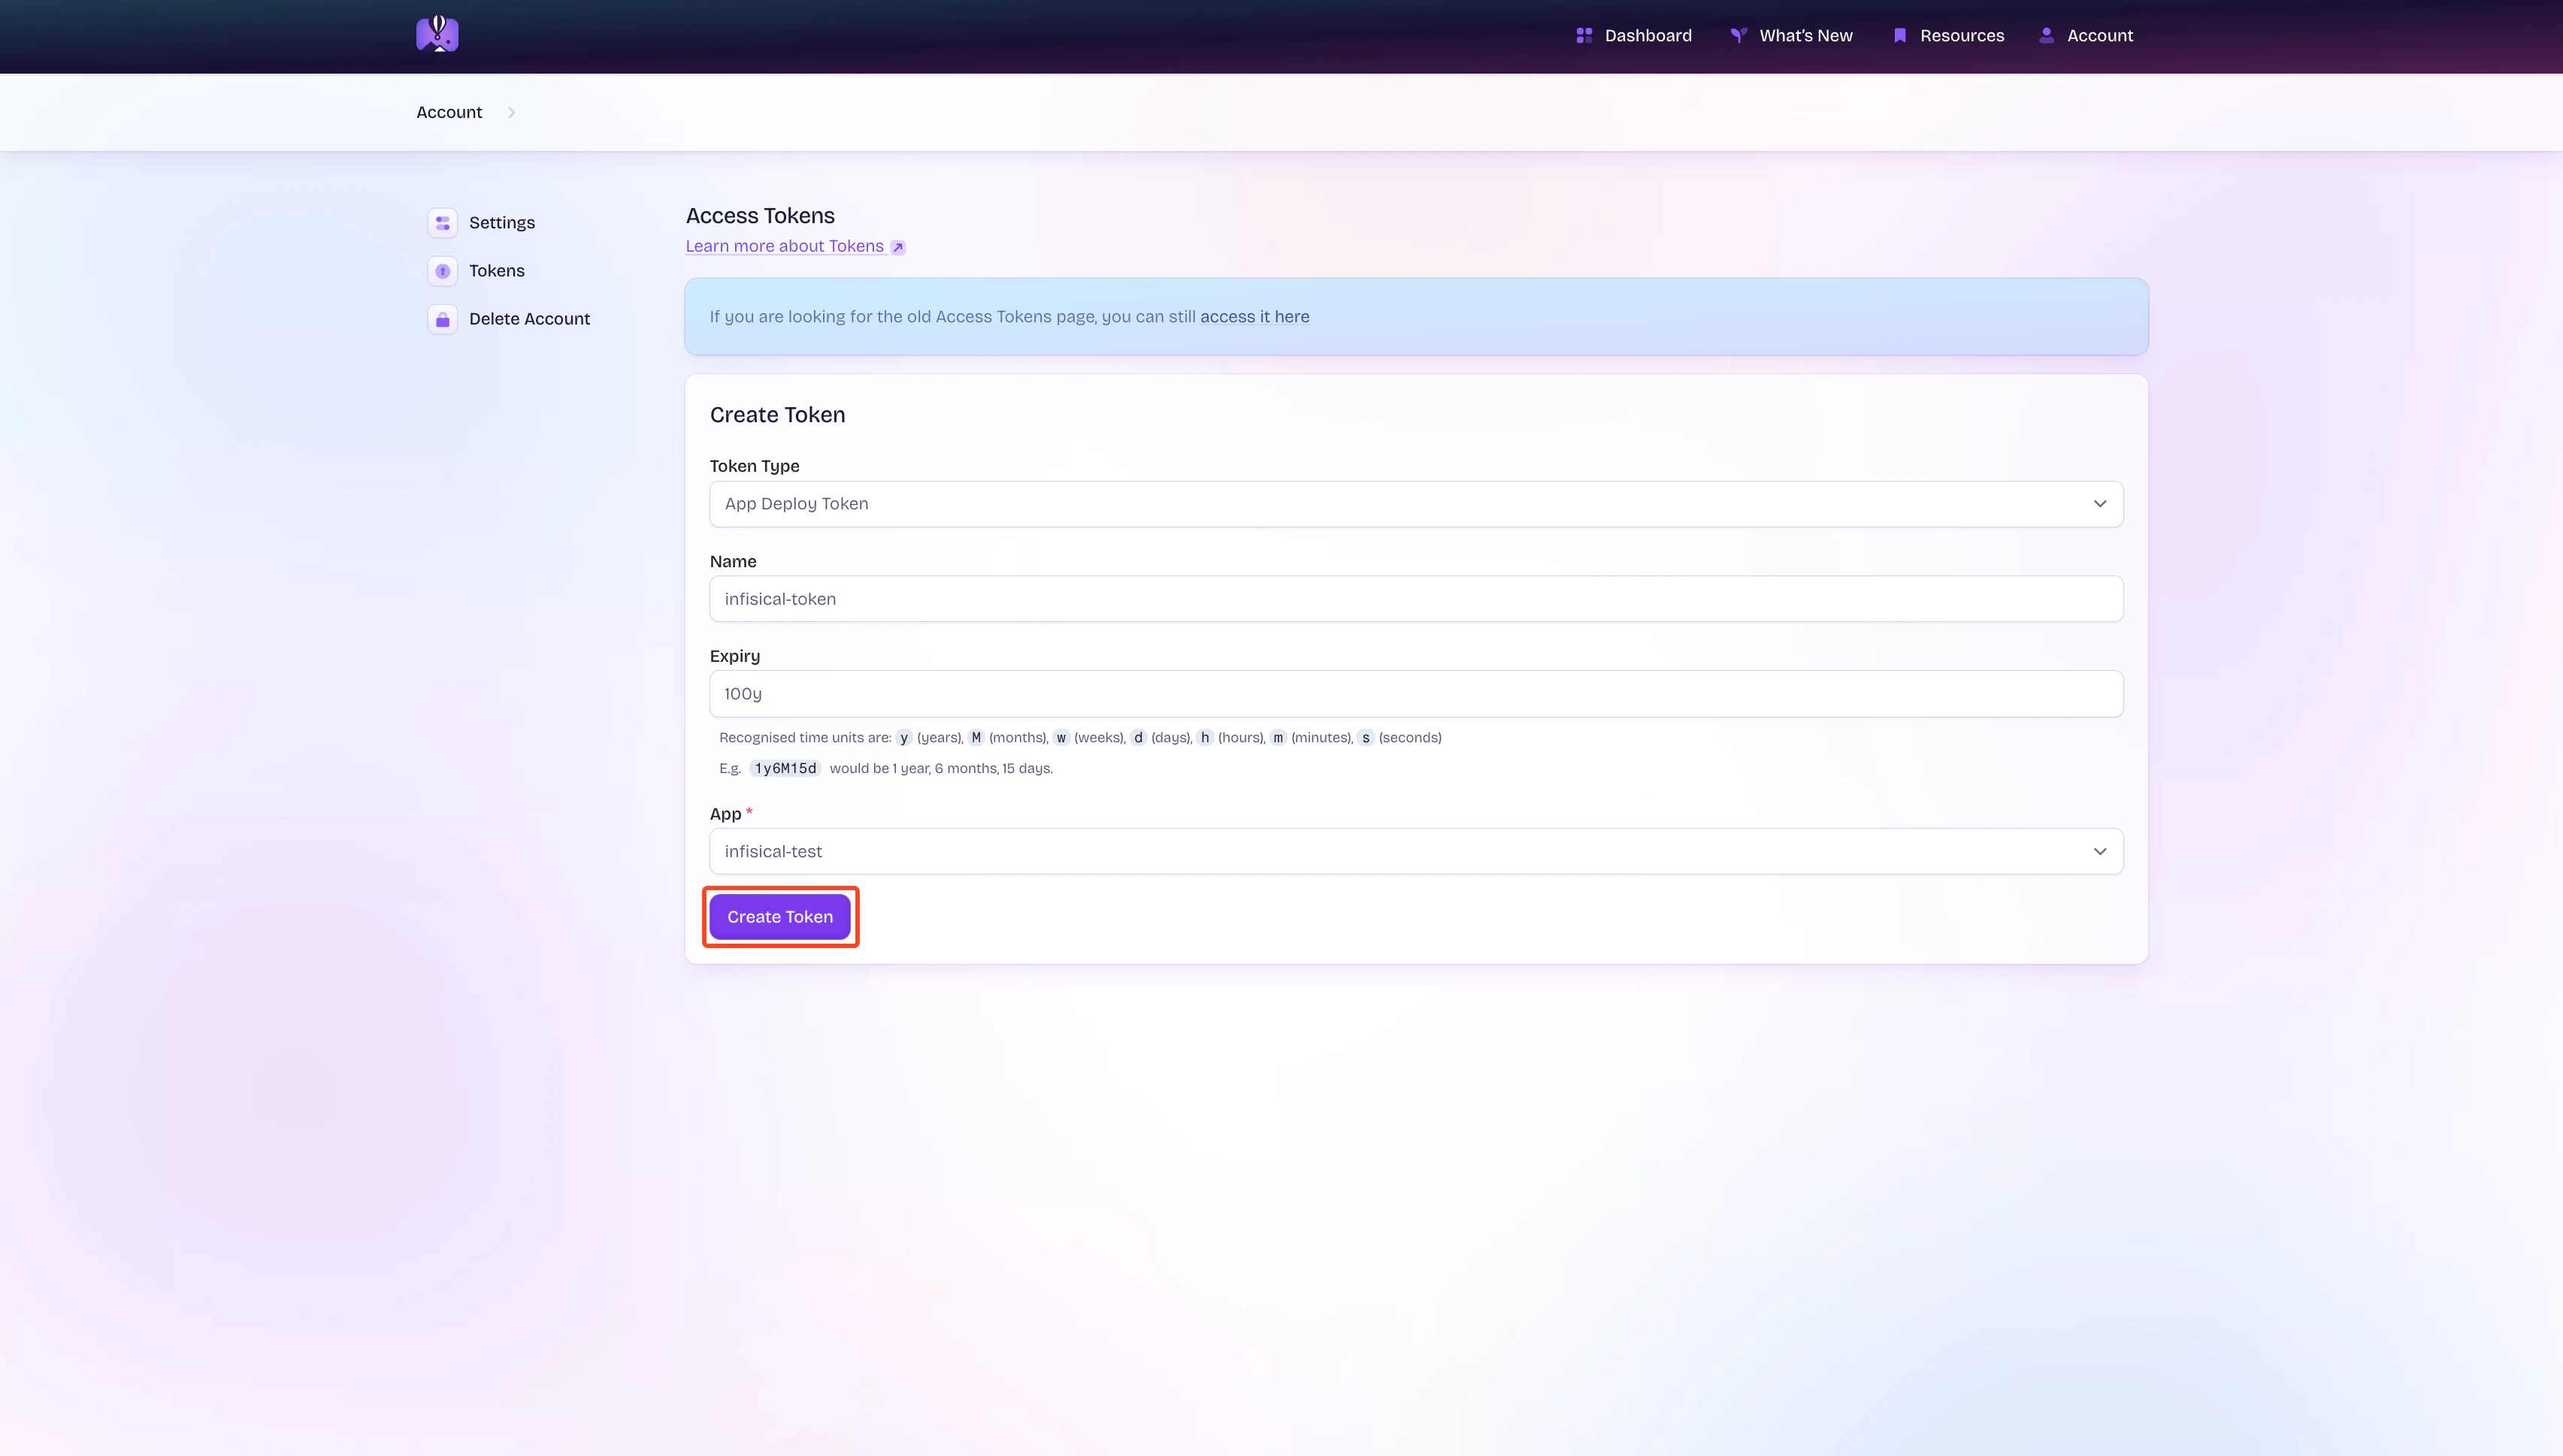The width and height of the screenshot is (2563, 1456).
Task: Click the 'w' weeks unit code chip
Action: [x=1061, y=738]
